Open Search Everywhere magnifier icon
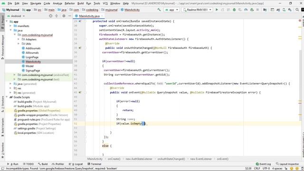This screenshot has height=171, width=304. tap(297, 9)
